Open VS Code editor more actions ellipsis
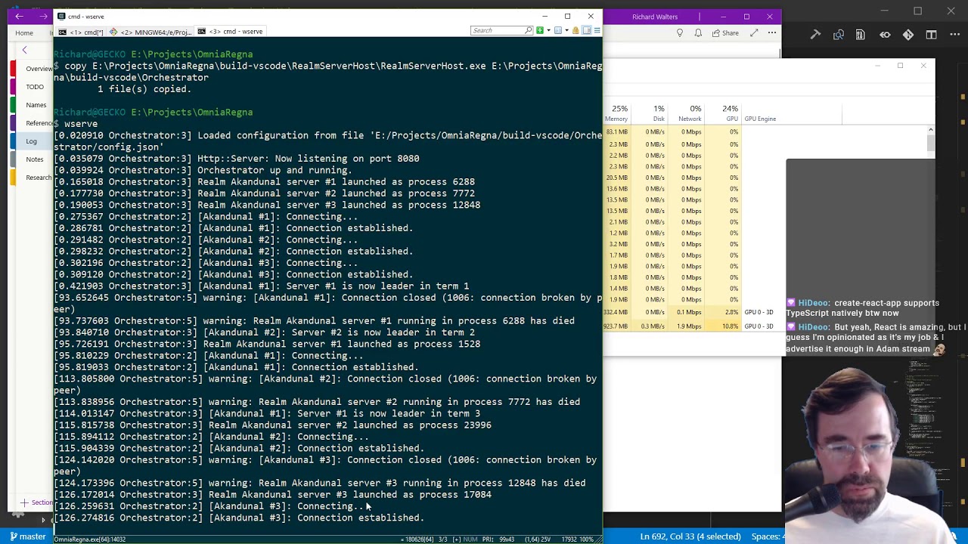968x544 pixels. (954, 35)
